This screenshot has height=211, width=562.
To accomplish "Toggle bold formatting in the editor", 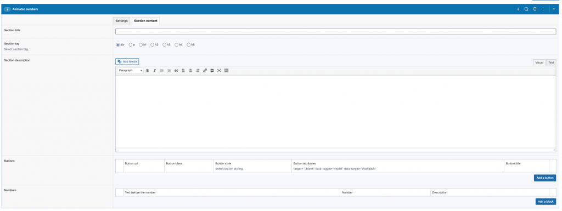I will pyautogui.click(x=147, y=71).
